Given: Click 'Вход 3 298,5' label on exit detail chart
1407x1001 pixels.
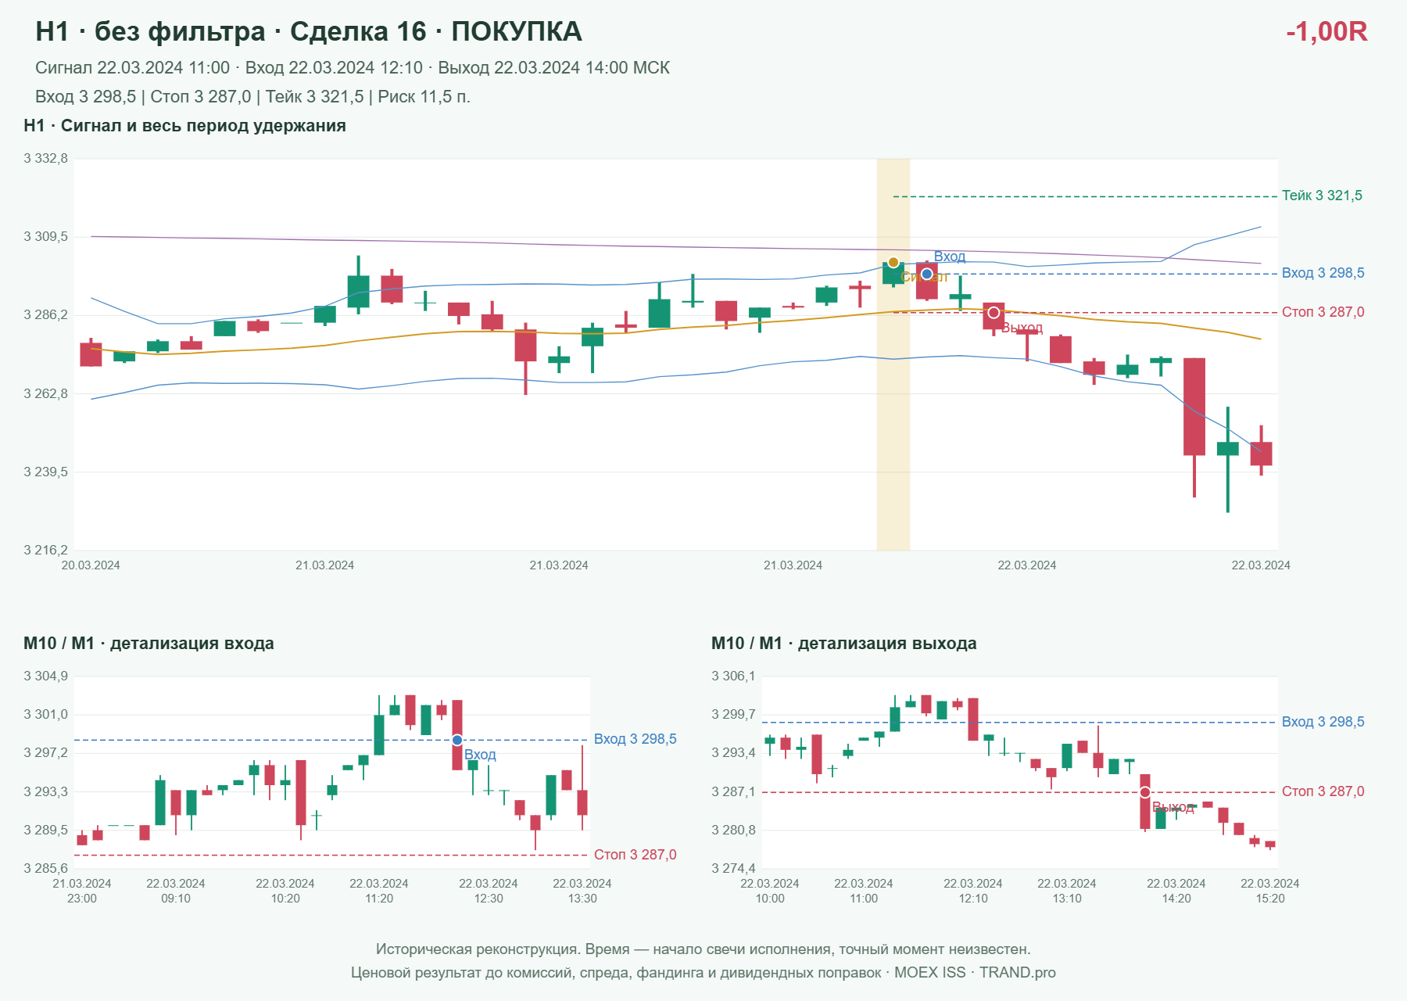Looking at the screenshot, I should (1323, 722).
